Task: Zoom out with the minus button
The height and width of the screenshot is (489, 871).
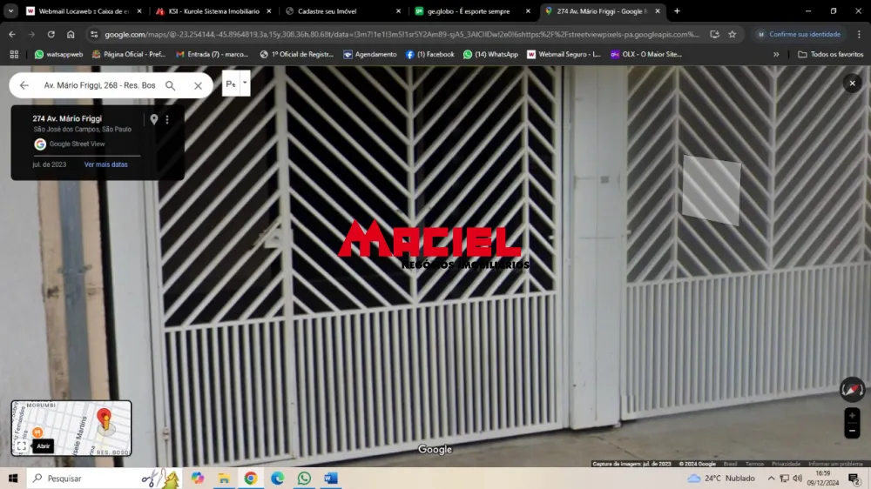Action: click(852, 431)
